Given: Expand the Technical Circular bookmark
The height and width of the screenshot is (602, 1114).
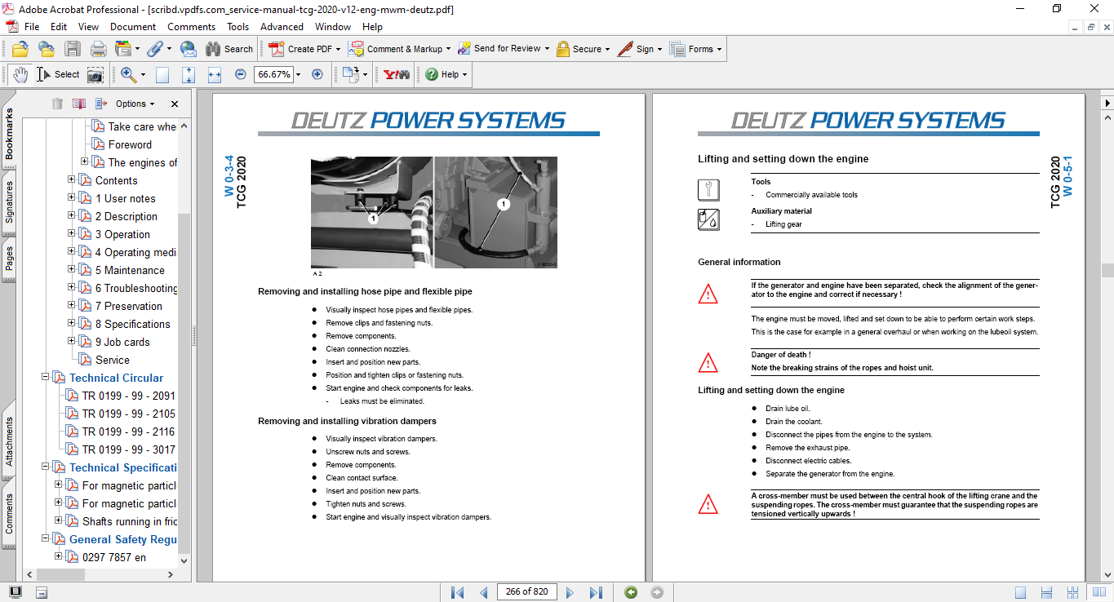Looking at the screenshot, I should pyautogui.click(x=47, y=378).
